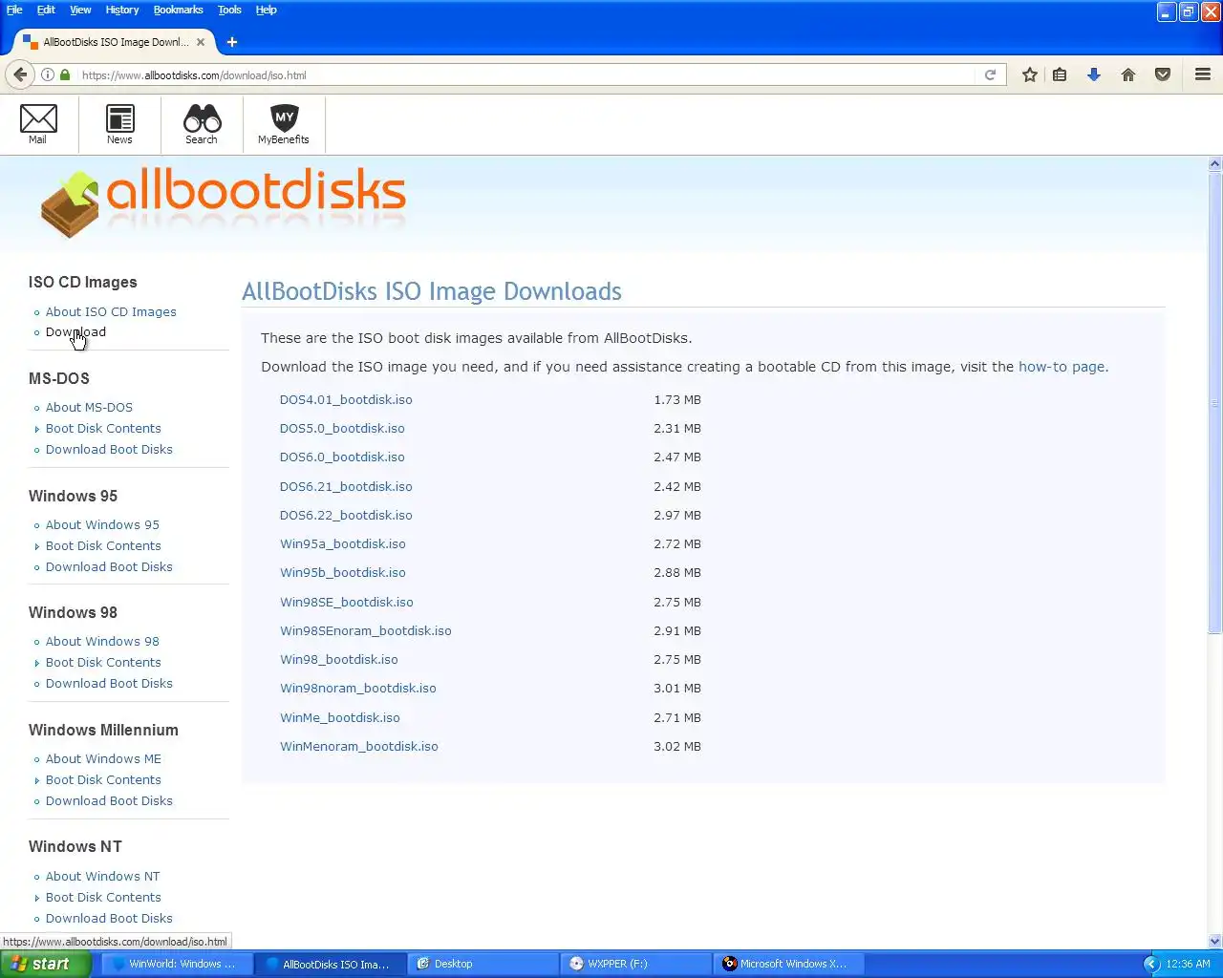This screenshot has width=1223, height=978.
Task: Open the File menu
Action: tap(14, 10)
